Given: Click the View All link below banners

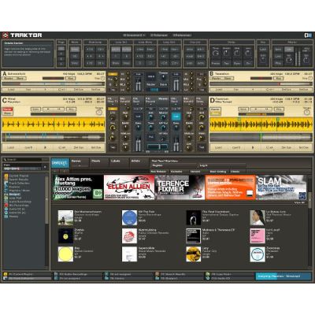Looking at the screenshot, I should (299, 202).
